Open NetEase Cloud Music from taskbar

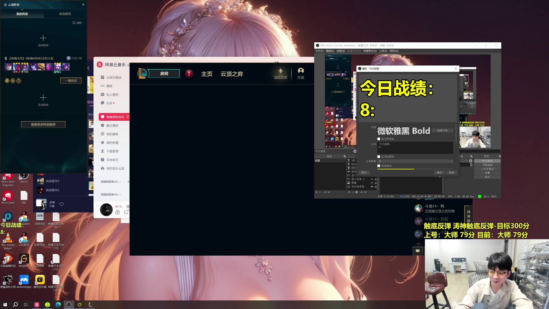(x=37, y=305)
